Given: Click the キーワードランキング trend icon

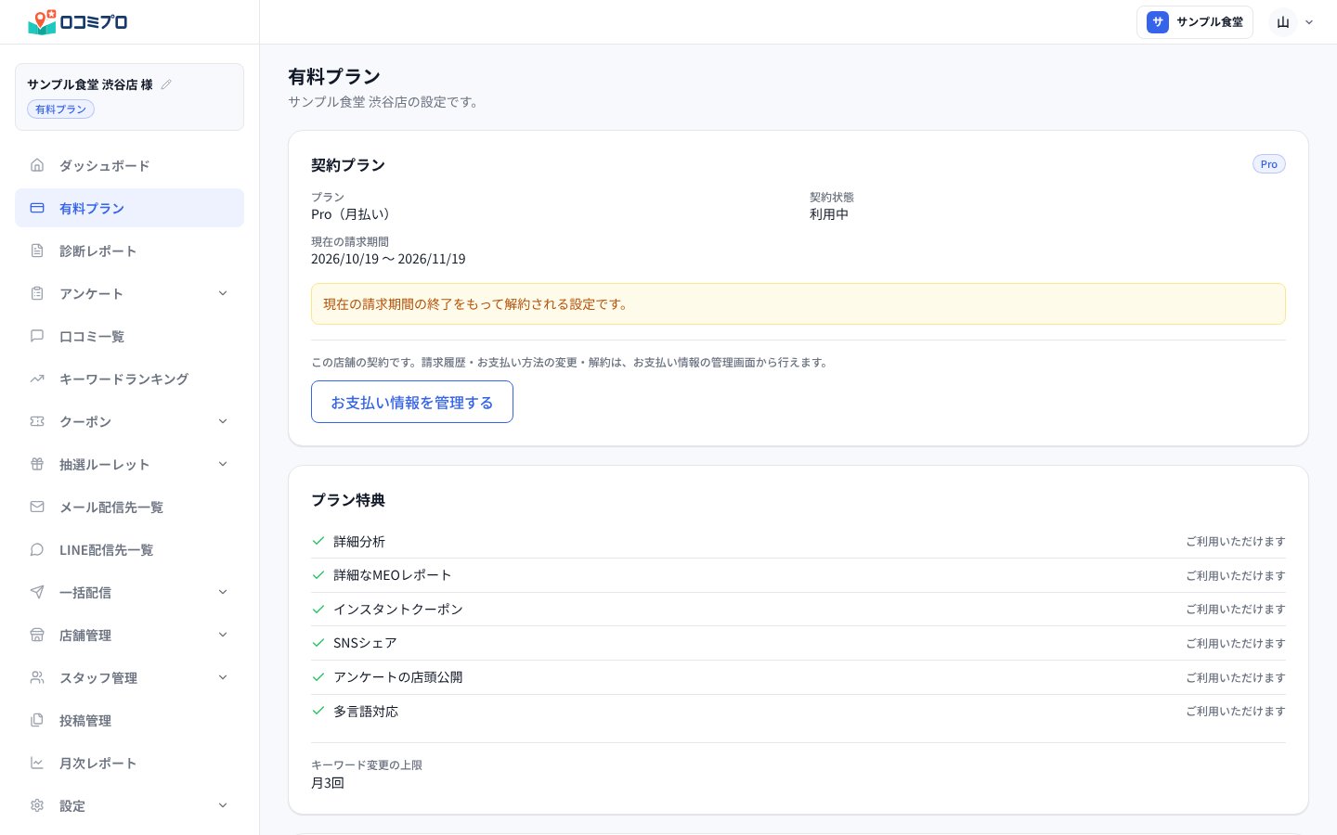Looking at the screenshot, I should point(37,379).
